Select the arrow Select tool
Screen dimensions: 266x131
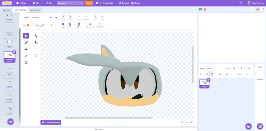[x=26, y=36]
